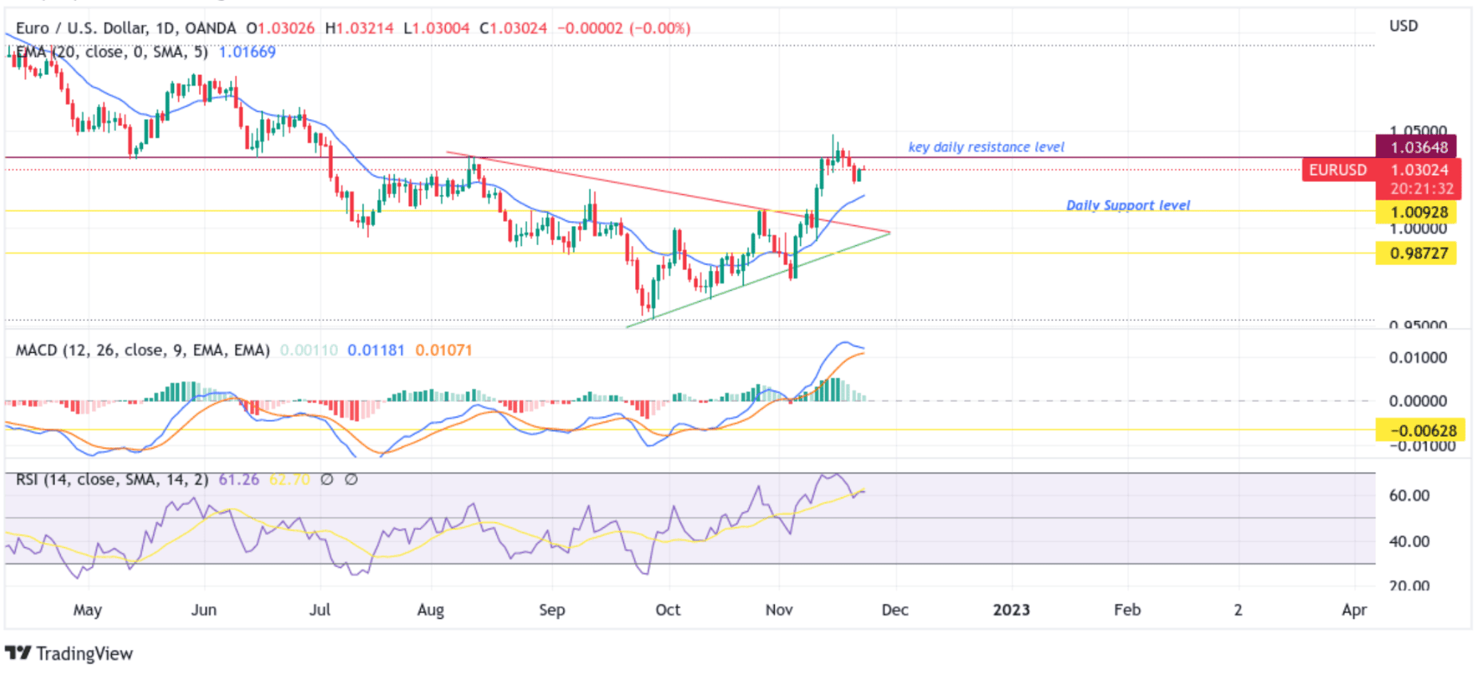Image resolution: width=1476 pixels, height=686 pixels.
Task: Click the change value −0.00002 (−0.00%)
Action: coord(624,28)
